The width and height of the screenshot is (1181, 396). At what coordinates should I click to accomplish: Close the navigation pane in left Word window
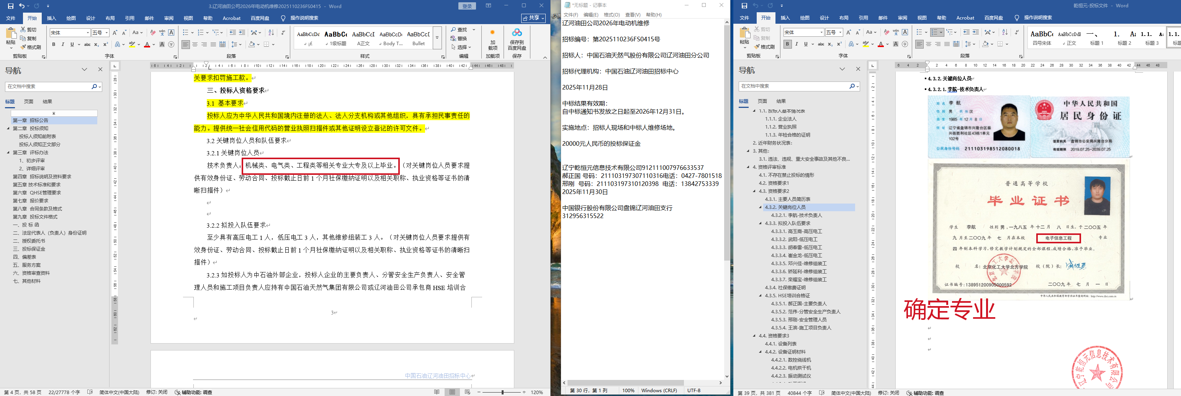tap(100, 70)
